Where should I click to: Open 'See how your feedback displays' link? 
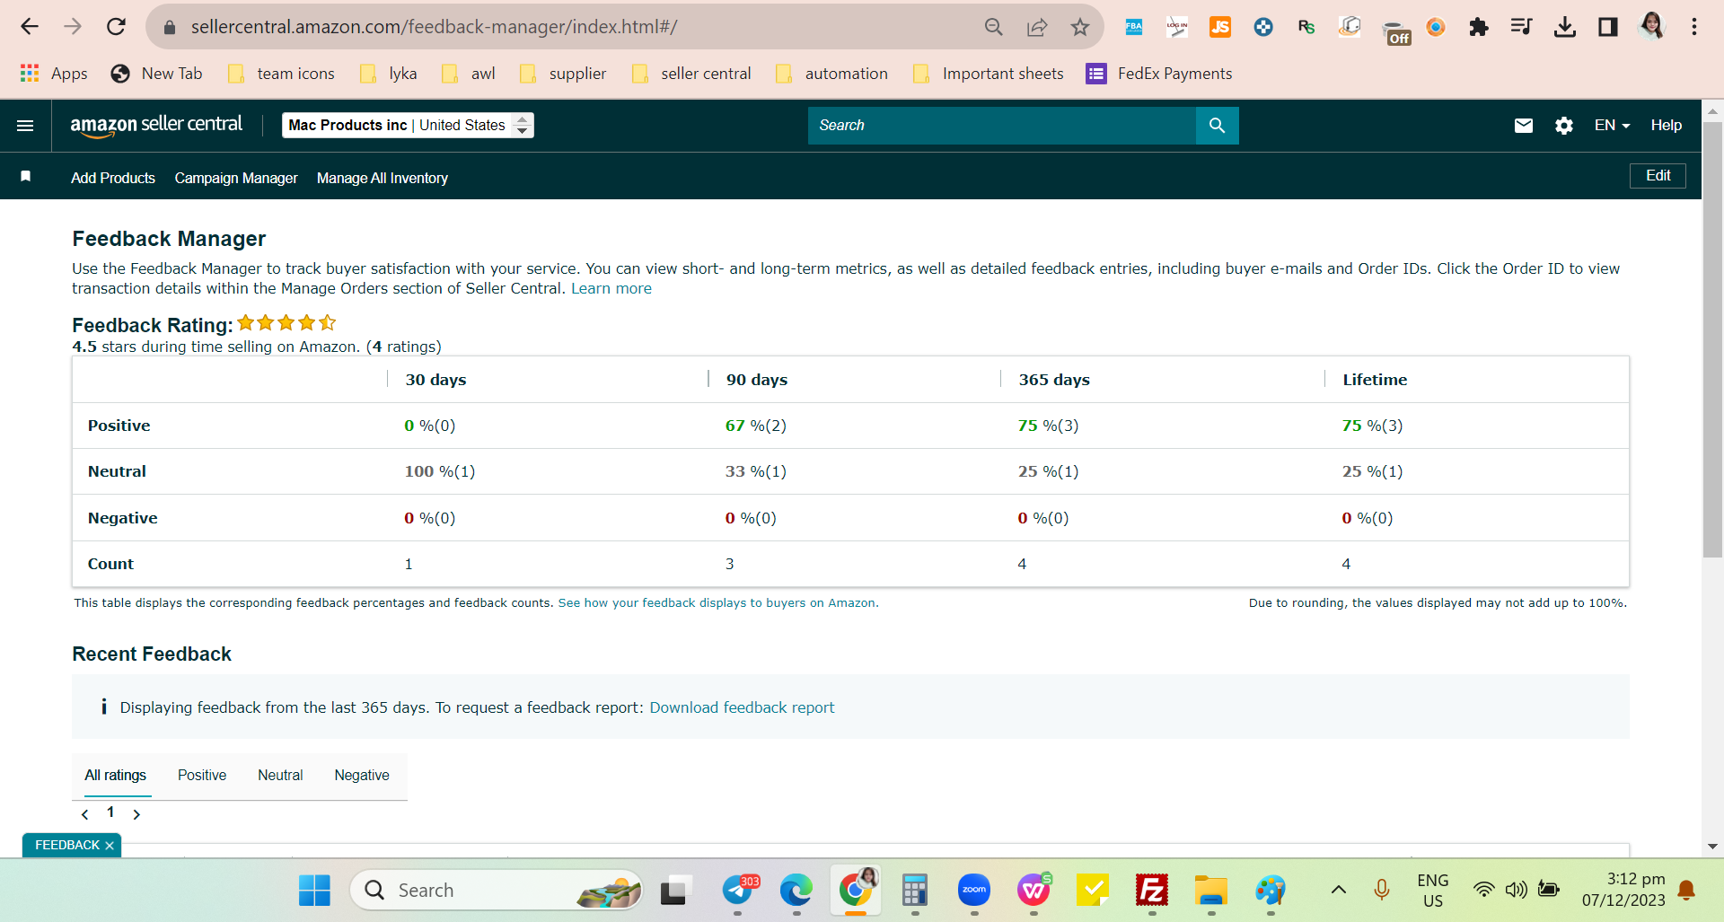(x=718, y=603)
